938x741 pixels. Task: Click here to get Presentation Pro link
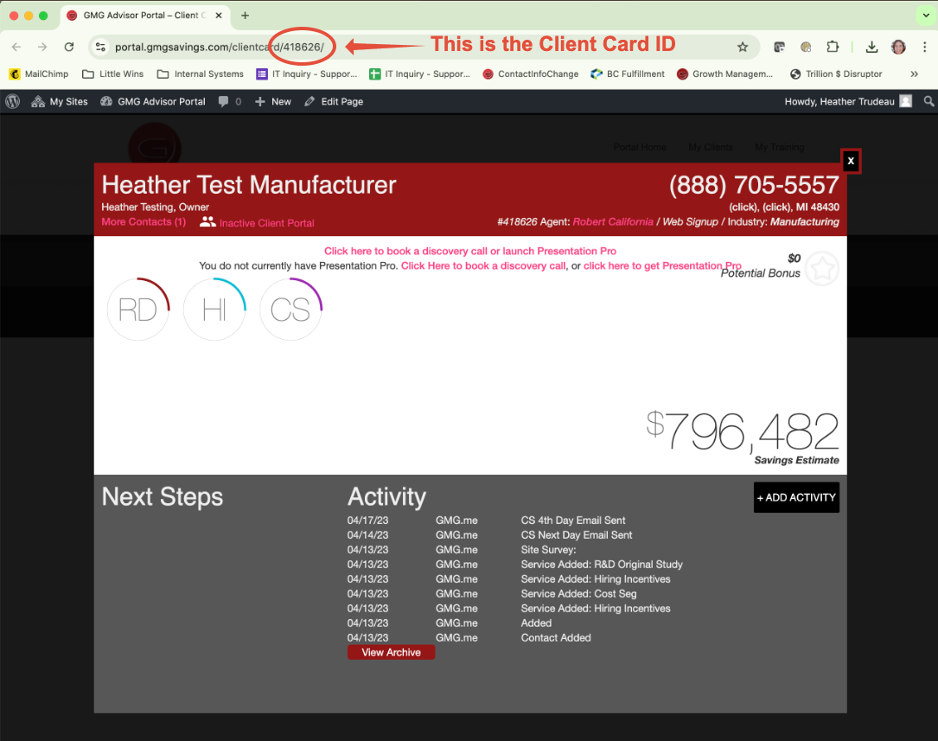tap(662, 265)
